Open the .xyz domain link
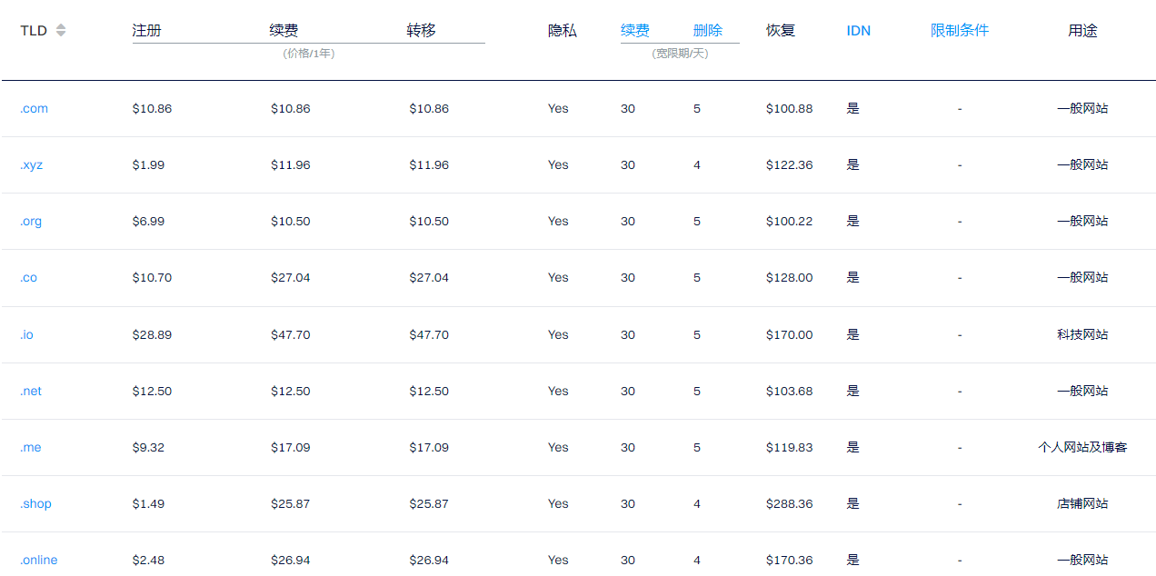Viewport: 1156px width, 576px height. coord(31,164)
